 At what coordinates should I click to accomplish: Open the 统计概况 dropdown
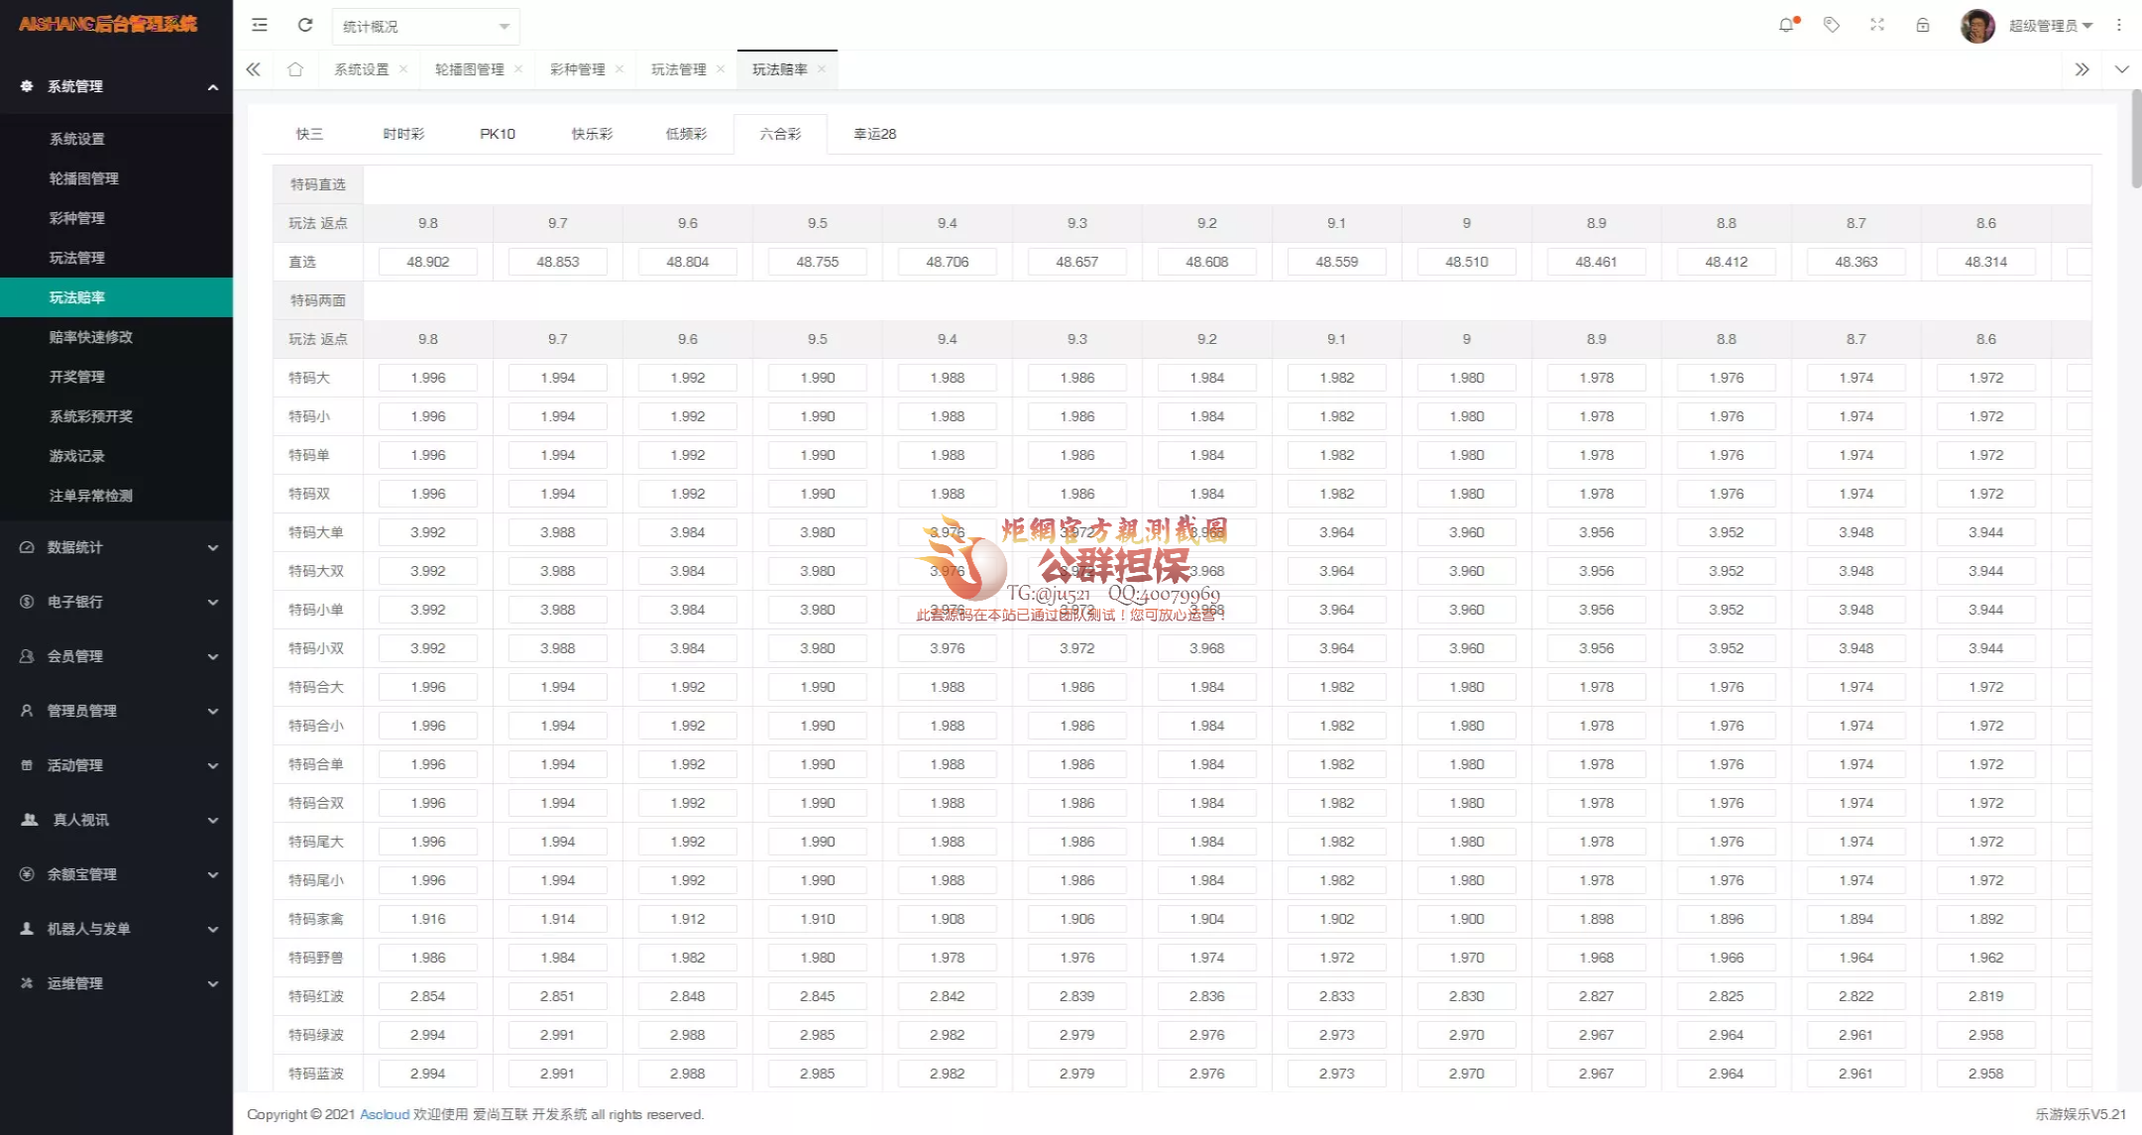pyautogui.click(x=424, y=26)
